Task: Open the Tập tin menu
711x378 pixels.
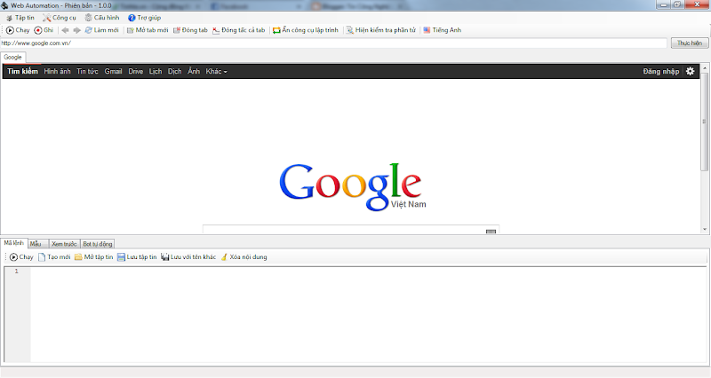Action: (x=20, y=18)
